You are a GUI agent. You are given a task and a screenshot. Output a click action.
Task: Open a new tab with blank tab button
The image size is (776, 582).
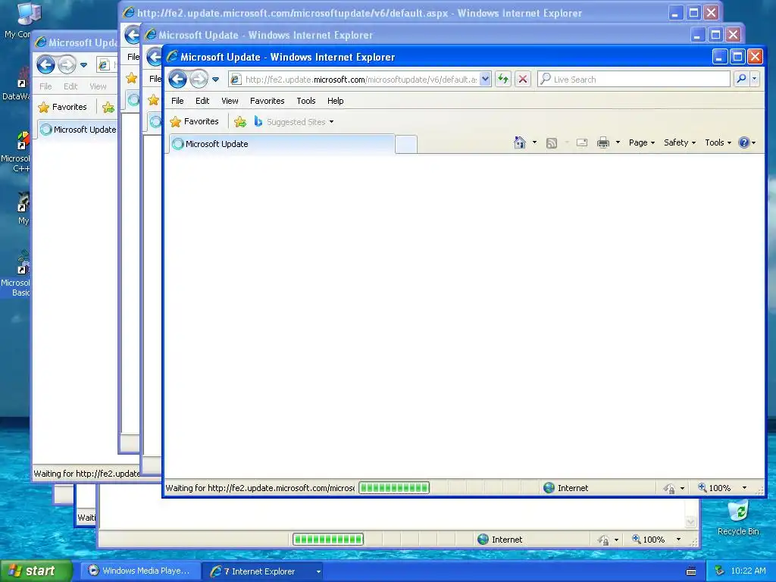[x=406, y=145]
